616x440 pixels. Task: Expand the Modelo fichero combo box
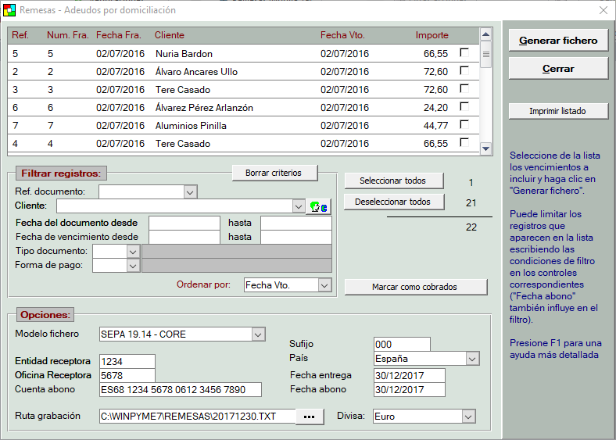pos(258,334)
